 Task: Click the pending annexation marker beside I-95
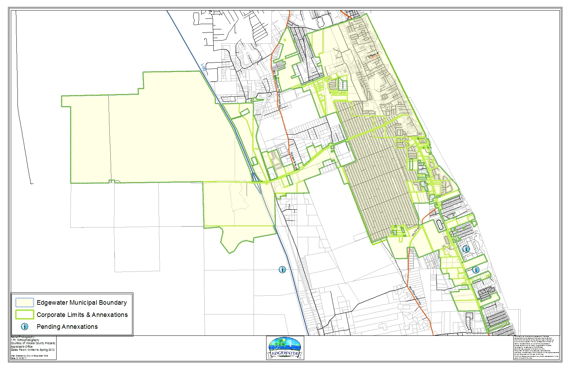[x=282, y=269]
